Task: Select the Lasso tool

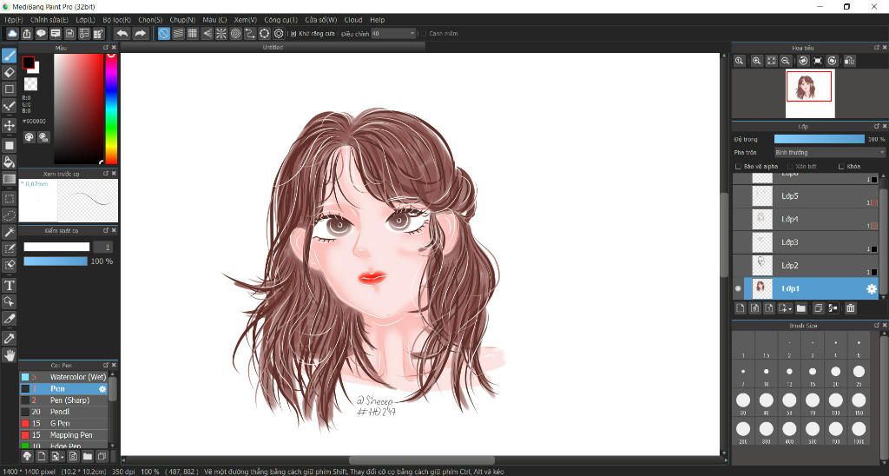Action: (9, 215)
